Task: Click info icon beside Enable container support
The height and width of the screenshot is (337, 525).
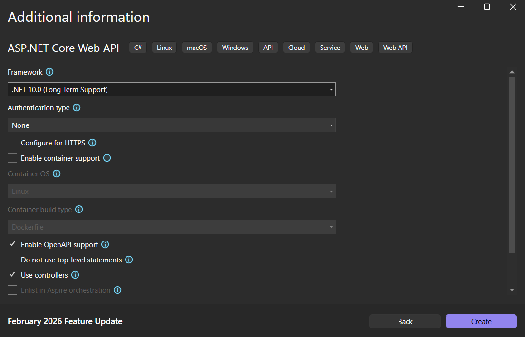Action: pos(107,158)
